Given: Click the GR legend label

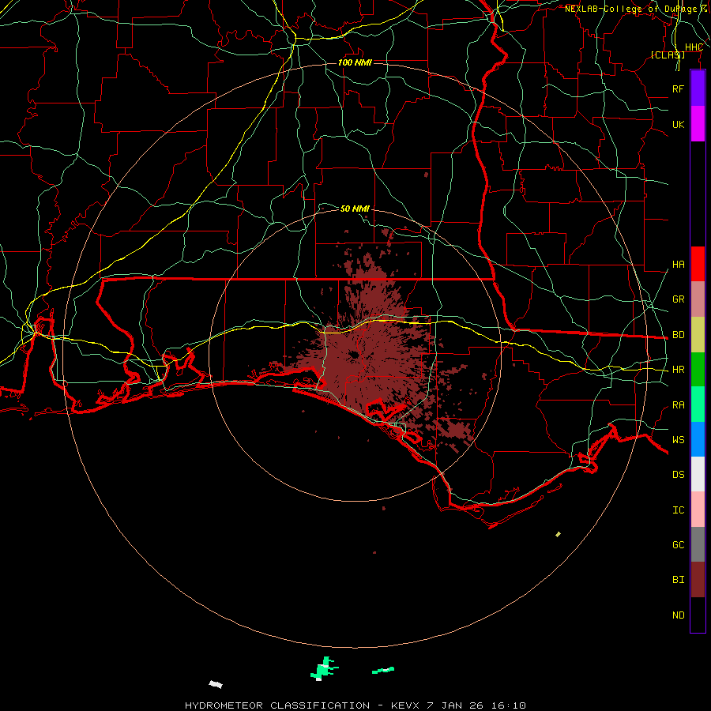Looking at the screenshot, I should click(678, 299).
